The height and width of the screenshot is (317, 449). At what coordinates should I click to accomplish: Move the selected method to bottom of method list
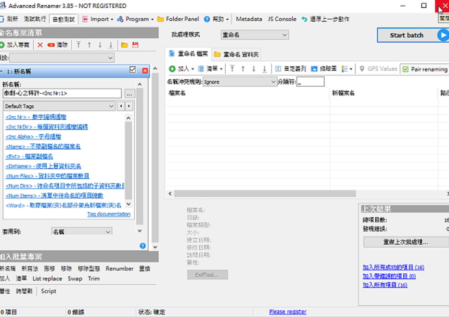point(111,45)
